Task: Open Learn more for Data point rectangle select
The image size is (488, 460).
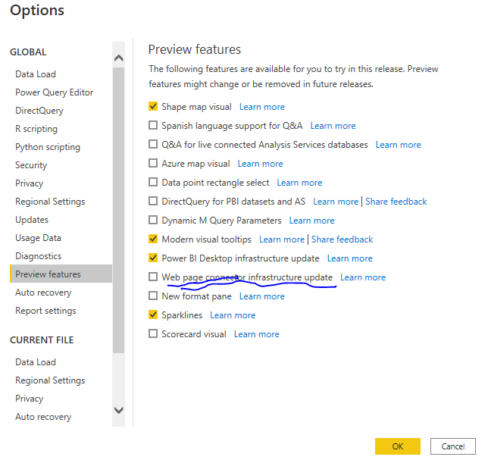Action: (x=300, y=183)
